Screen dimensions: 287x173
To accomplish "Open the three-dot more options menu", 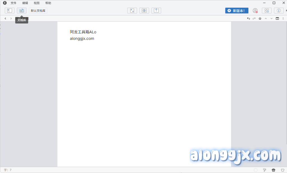I will coord(283,18).
